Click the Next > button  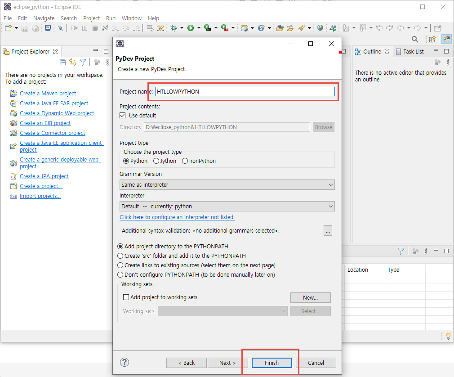(x=227, y=363)
